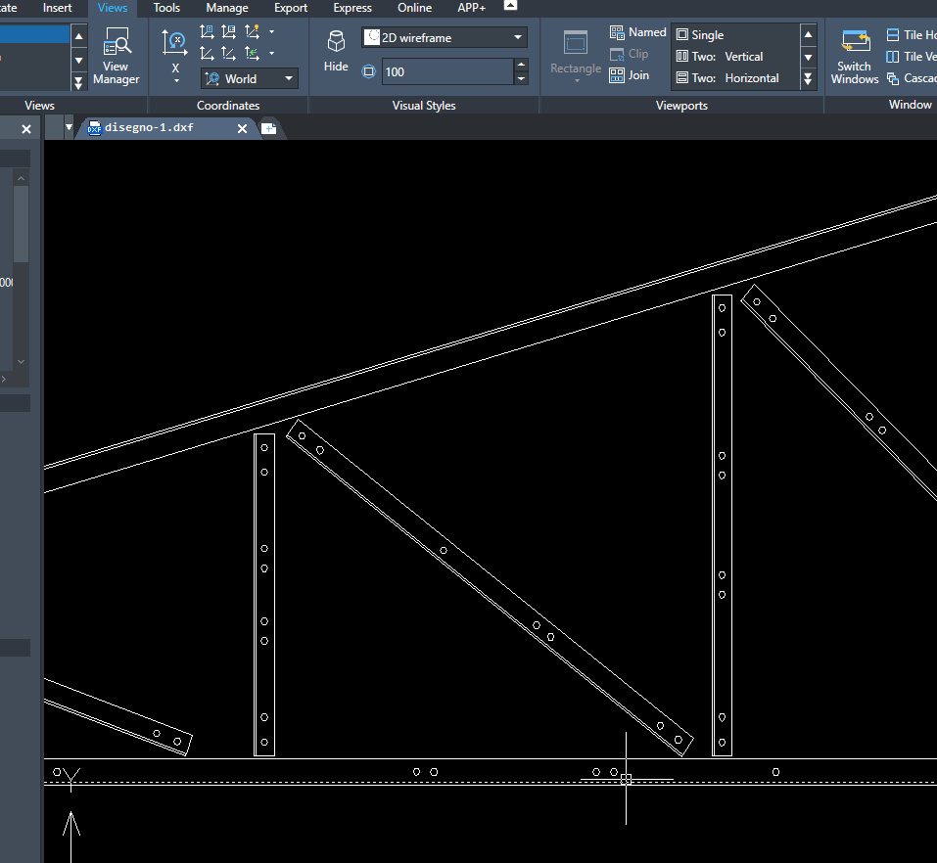This screenshot has height=863, width=937.
Task: Open the Express ribbon tab
Action: (352, 8)
